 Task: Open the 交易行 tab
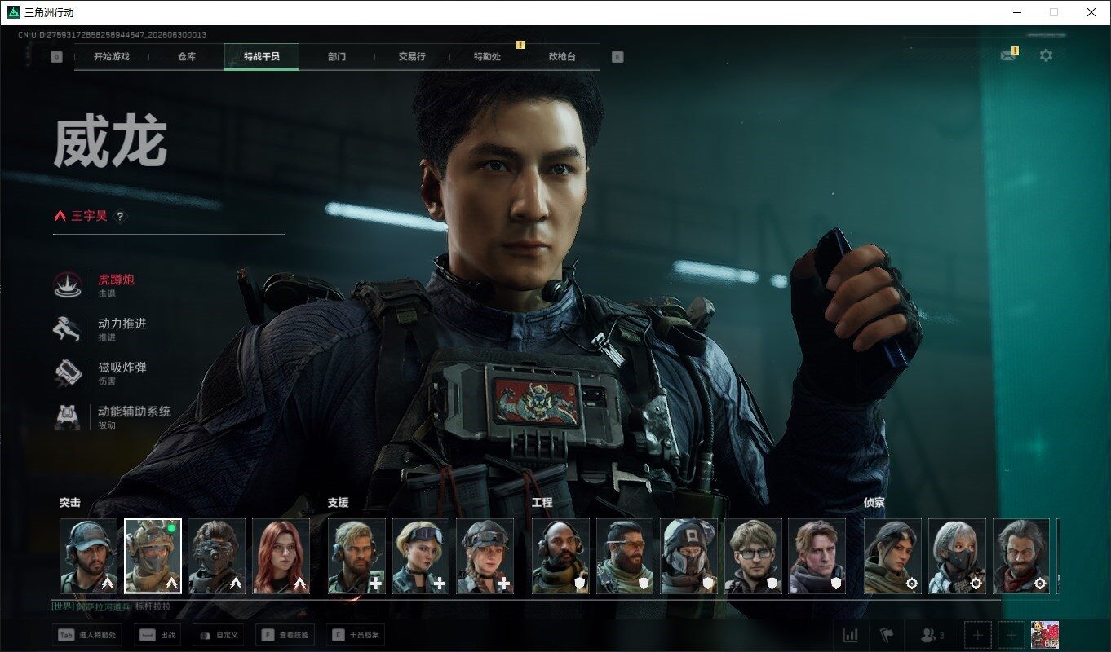click(412, 57)
